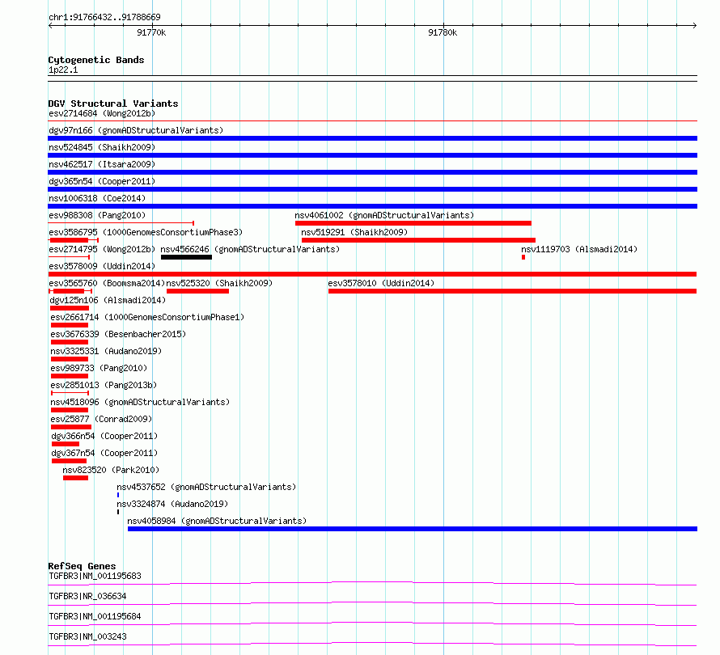Screen dimensions: 720x655
Task: Open esv3578010 (Uddin2014) label
Action: (381, 283)
